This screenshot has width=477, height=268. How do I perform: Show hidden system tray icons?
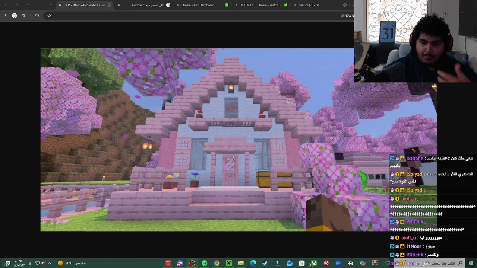pyautogui.click(x=49, y=263)
